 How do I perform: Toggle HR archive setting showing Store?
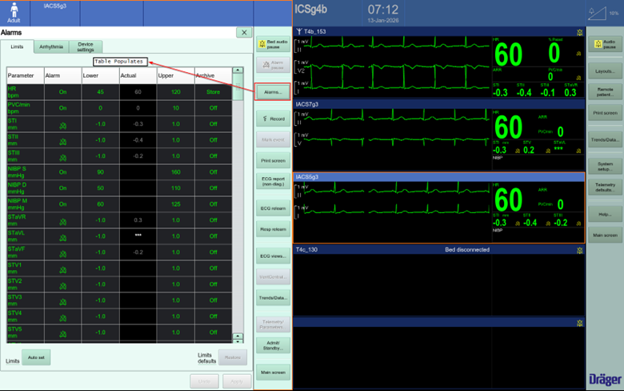(213, 92)
